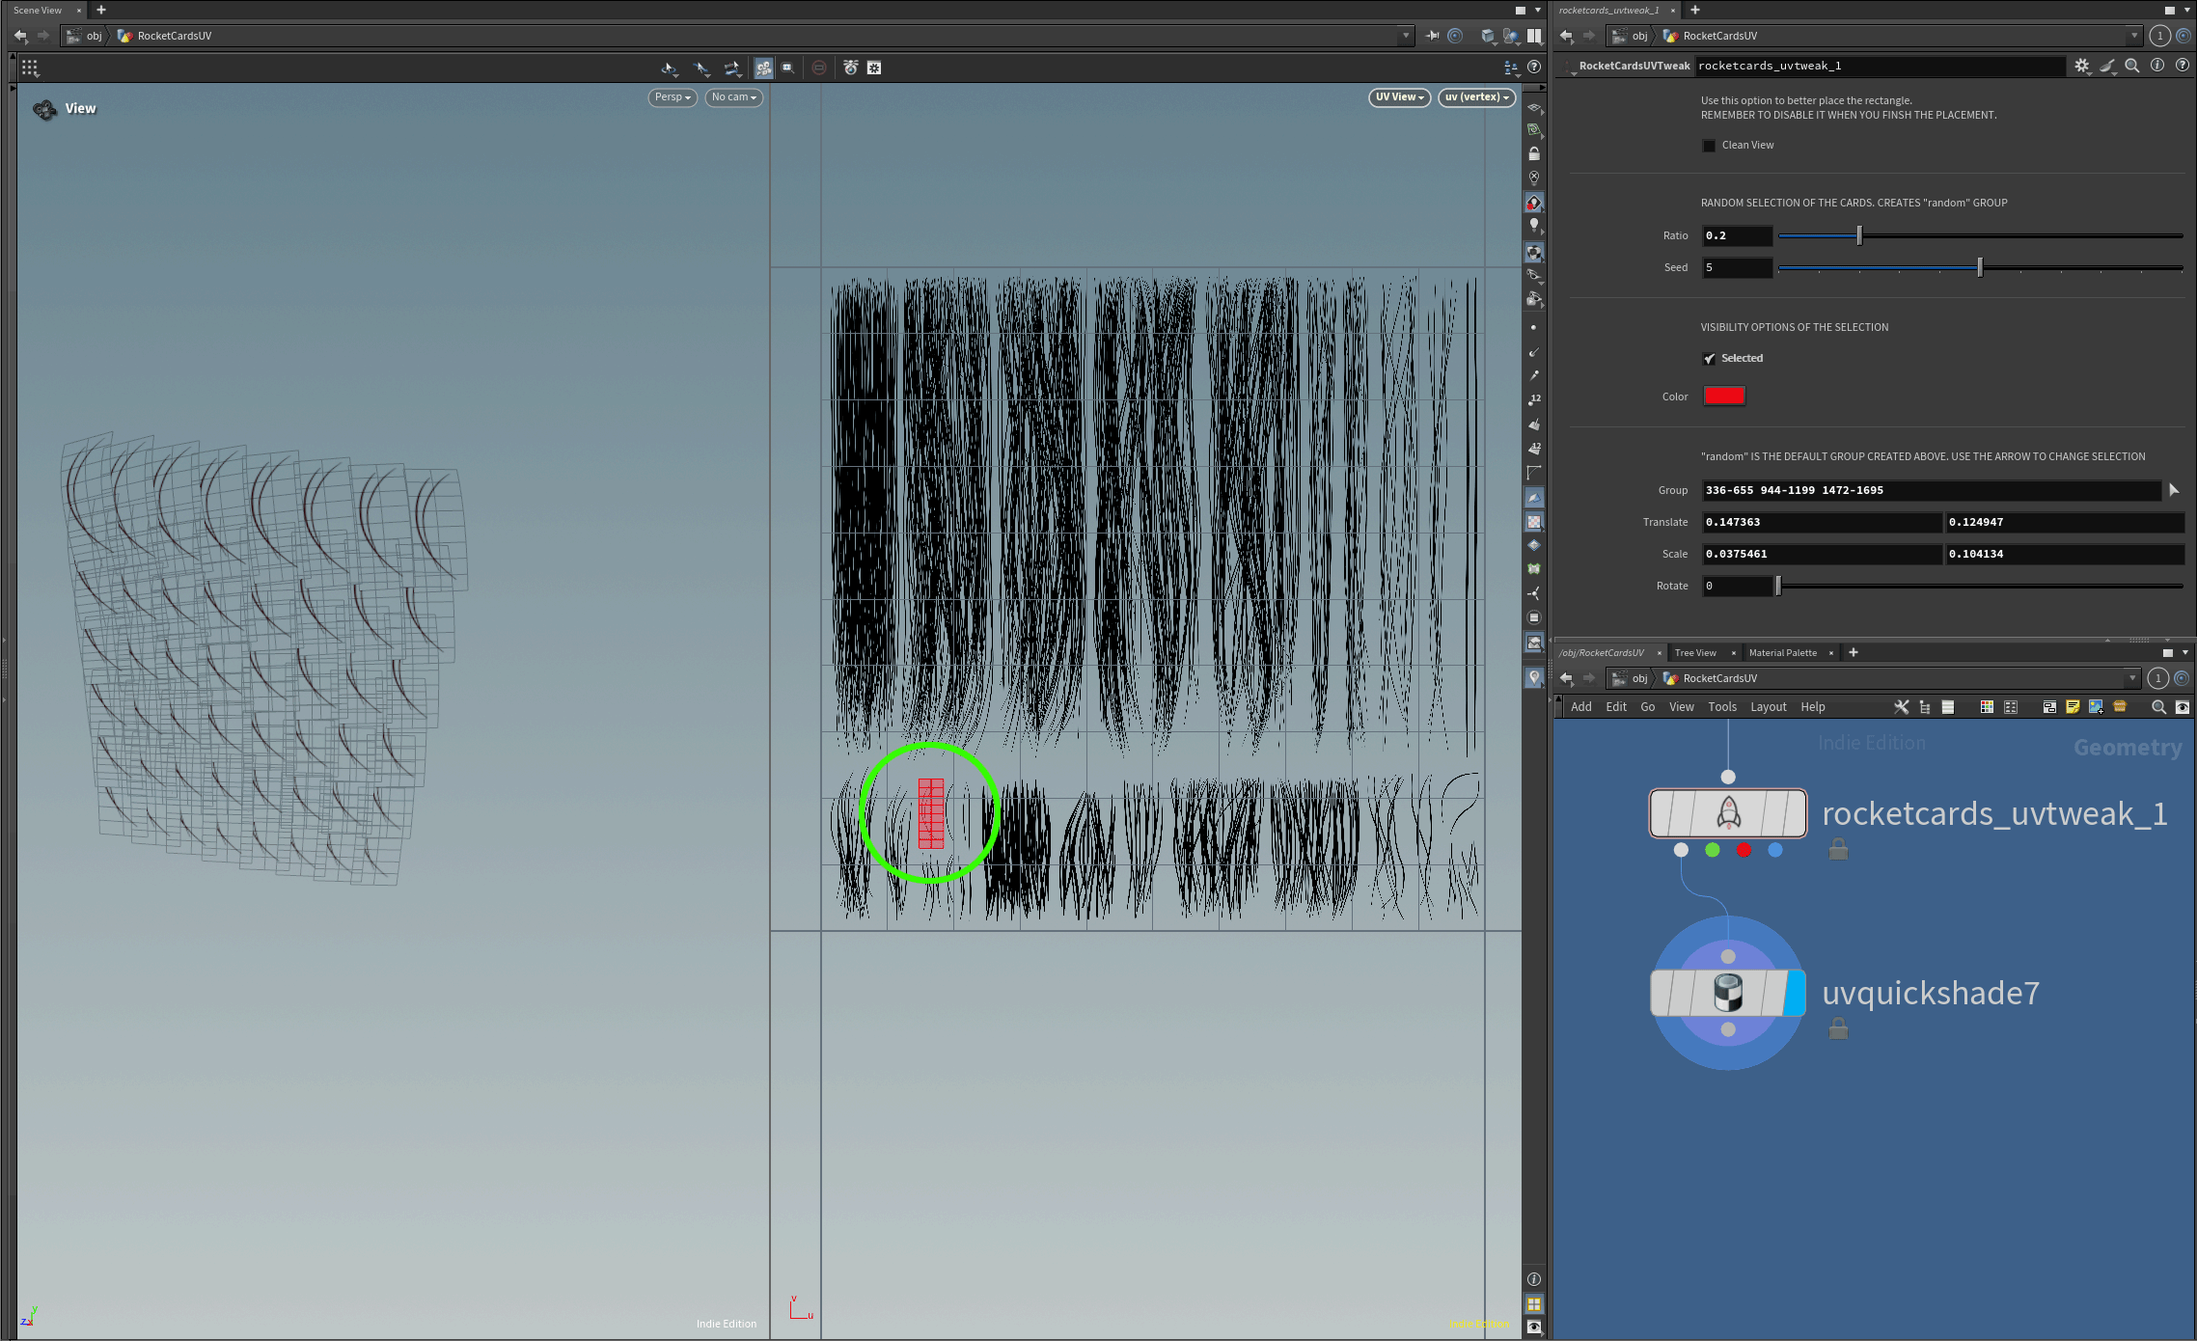Select the view tool in viewport toolbar
2197x1341 pixels.
click(763, 68)
